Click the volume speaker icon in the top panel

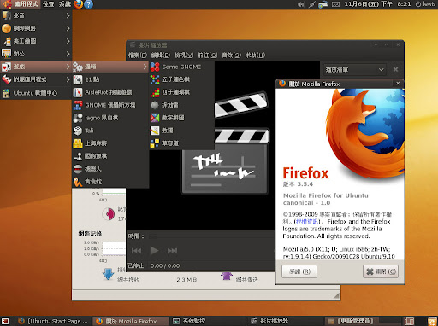[x=300, y=4]
